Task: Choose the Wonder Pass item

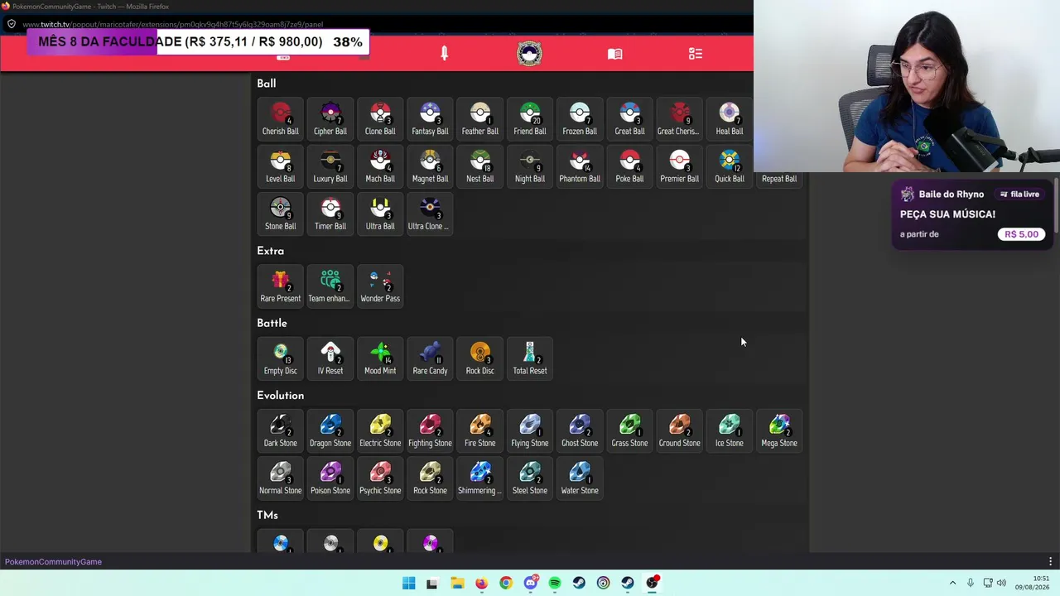Action: pos(380,286)
